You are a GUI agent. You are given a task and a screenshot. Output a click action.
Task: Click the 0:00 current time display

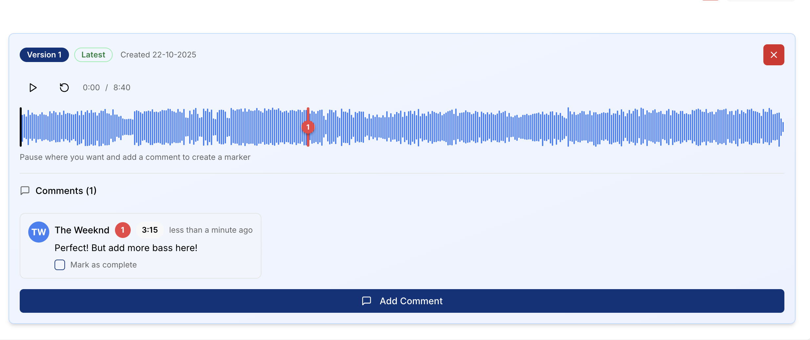pyautogui.click(x=91, y=87)
